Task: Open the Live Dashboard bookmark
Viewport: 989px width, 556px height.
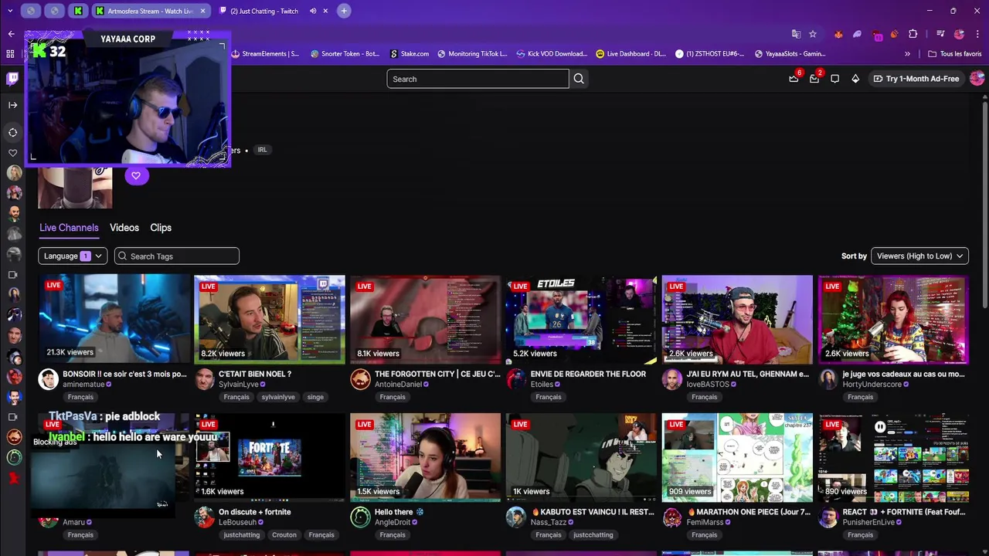Action: tap(631, 54)
